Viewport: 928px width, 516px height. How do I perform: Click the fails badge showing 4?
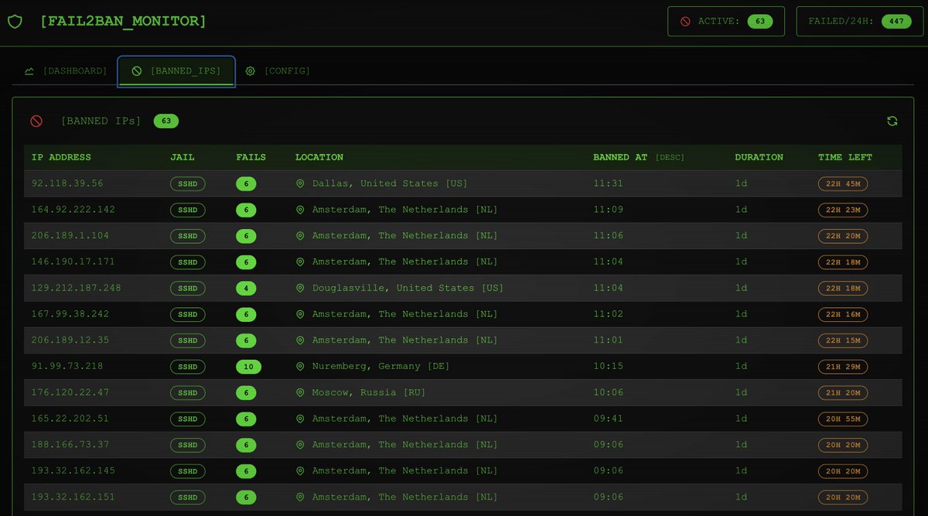click(x=246, y=289)
